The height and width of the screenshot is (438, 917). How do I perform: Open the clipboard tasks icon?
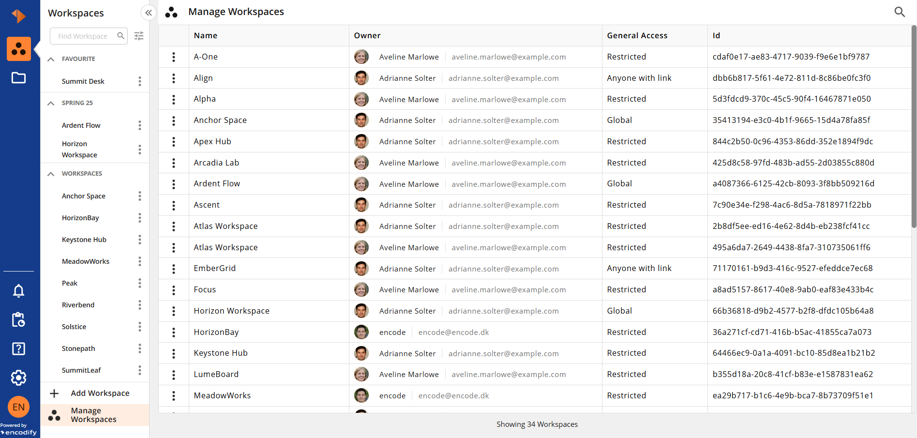click(x=19, y=320)
